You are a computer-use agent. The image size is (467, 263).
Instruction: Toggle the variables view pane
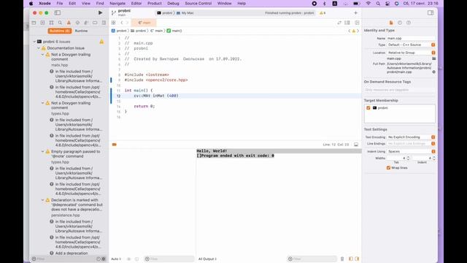(351, 259)
